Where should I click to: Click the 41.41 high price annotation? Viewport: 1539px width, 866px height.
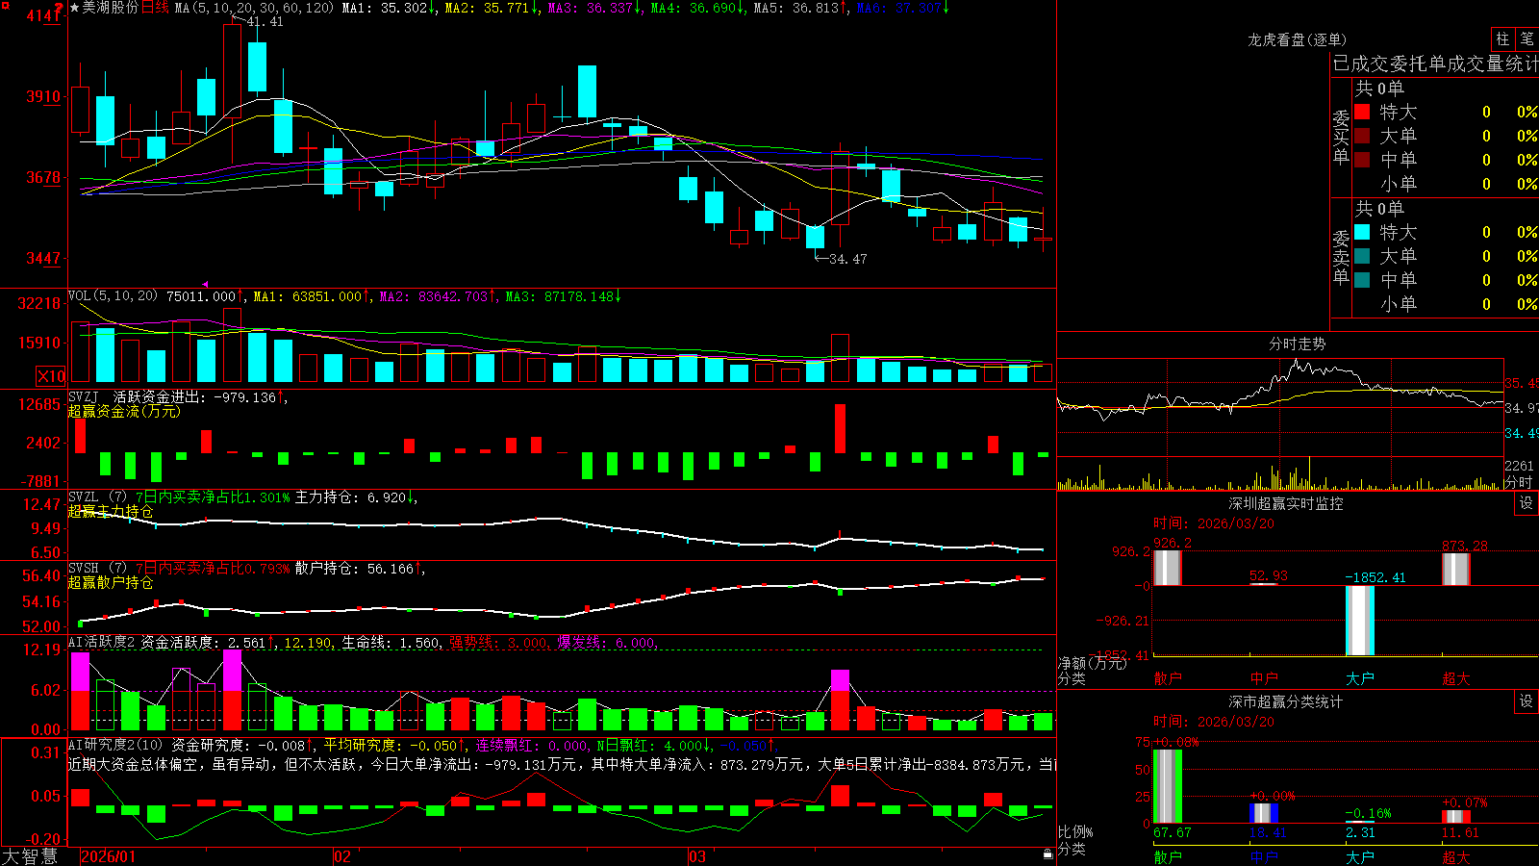click(x=265, y=21)
